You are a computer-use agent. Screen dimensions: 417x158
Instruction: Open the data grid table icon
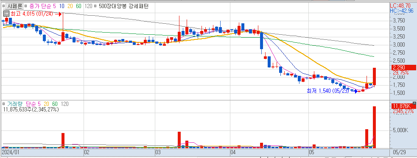[6, 14]
